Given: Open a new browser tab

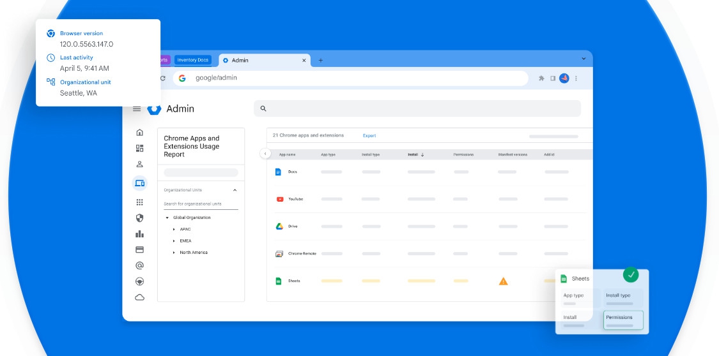Looking at the screenshot, I should point(321,61).
